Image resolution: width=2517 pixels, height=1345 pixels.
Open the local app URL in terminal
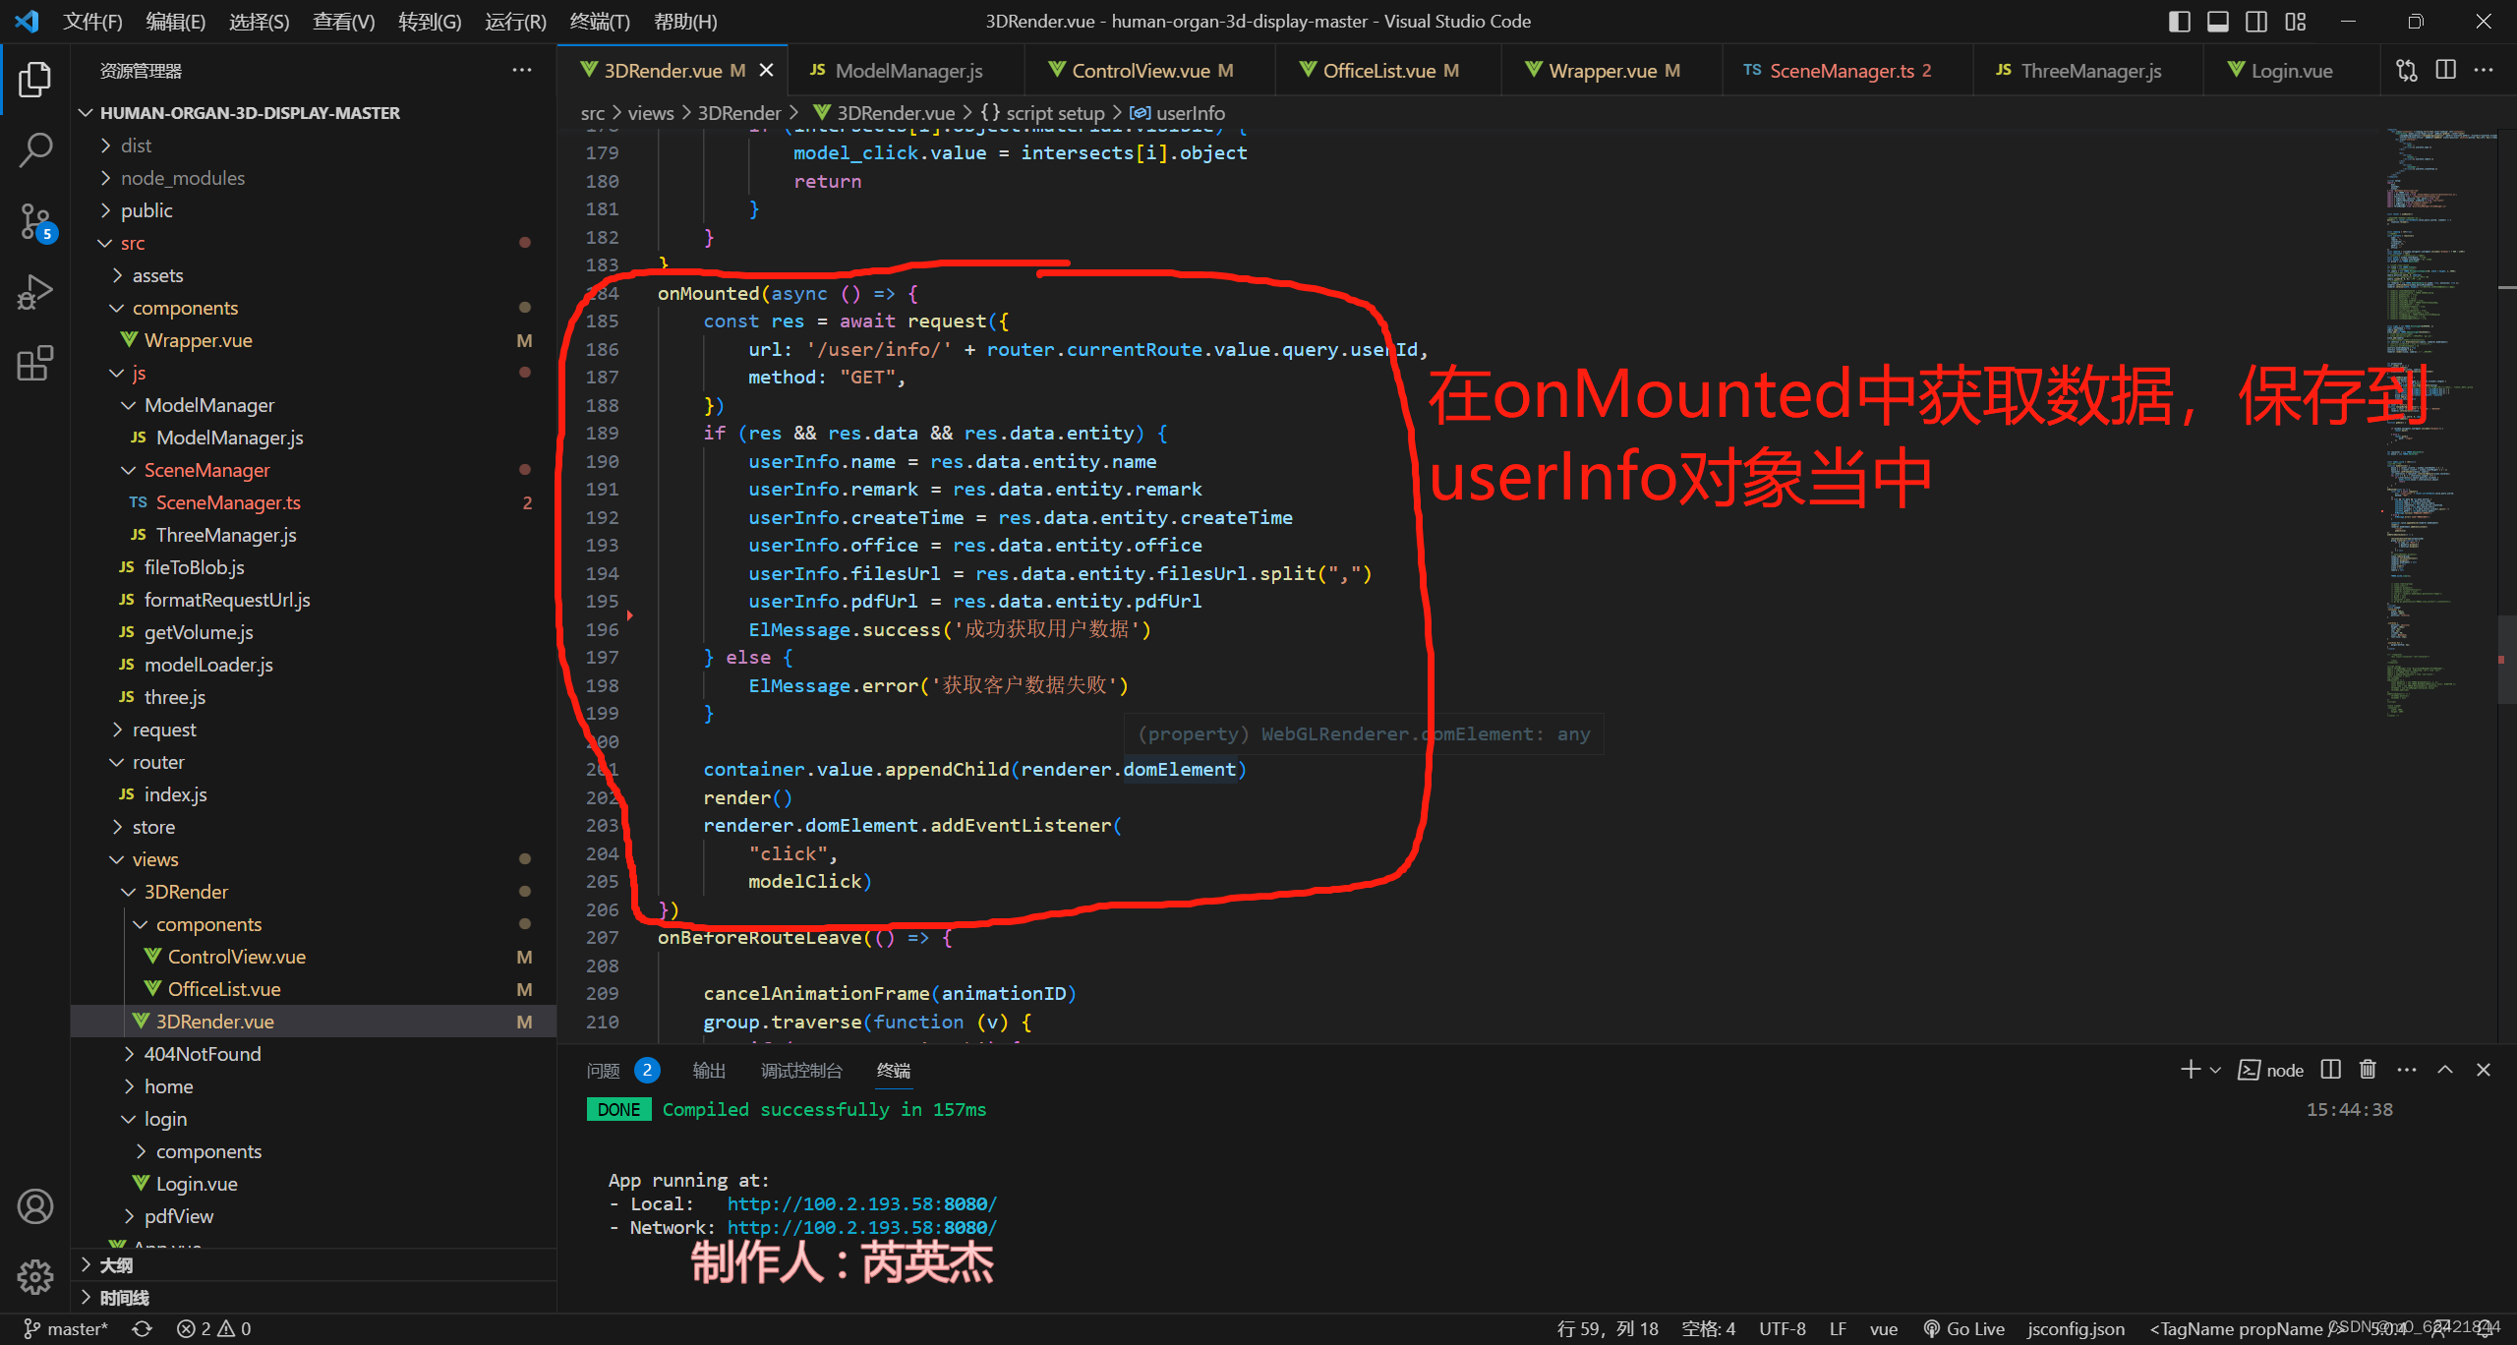tap(860, 1203)
